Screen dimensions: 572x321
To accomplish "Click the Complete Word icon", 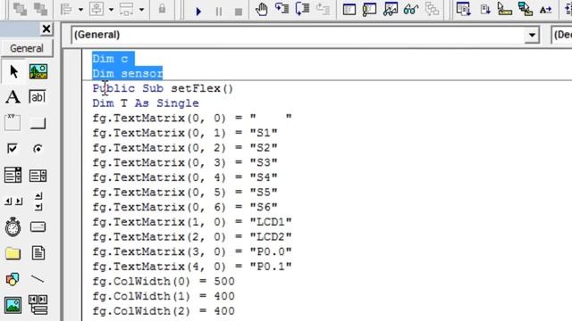I will pos(546,10).
